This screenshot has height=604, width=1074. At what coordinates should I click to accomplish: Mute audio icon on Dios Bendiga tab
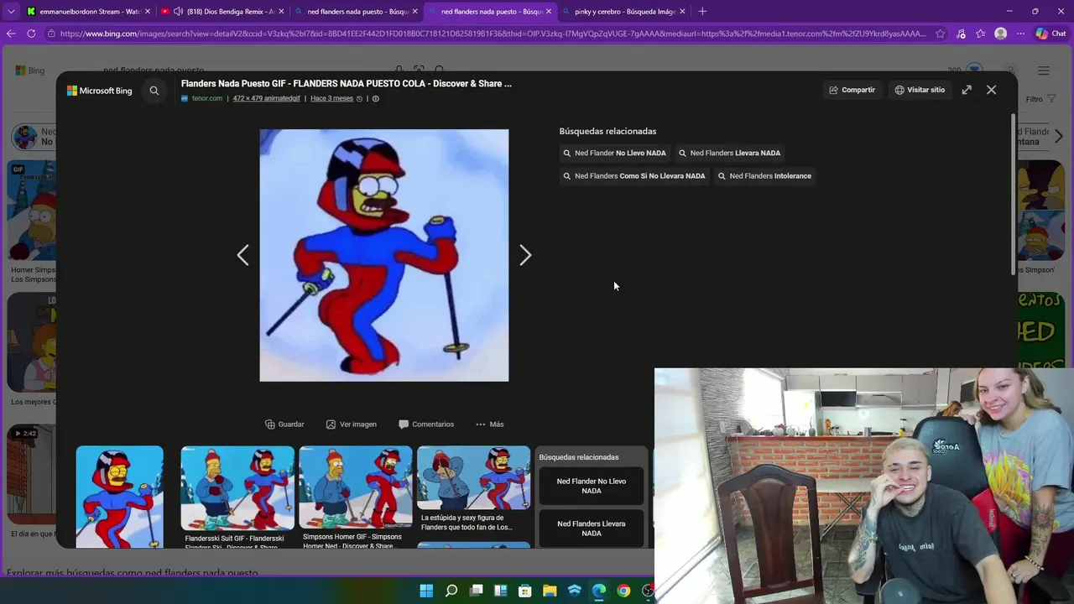178,12
